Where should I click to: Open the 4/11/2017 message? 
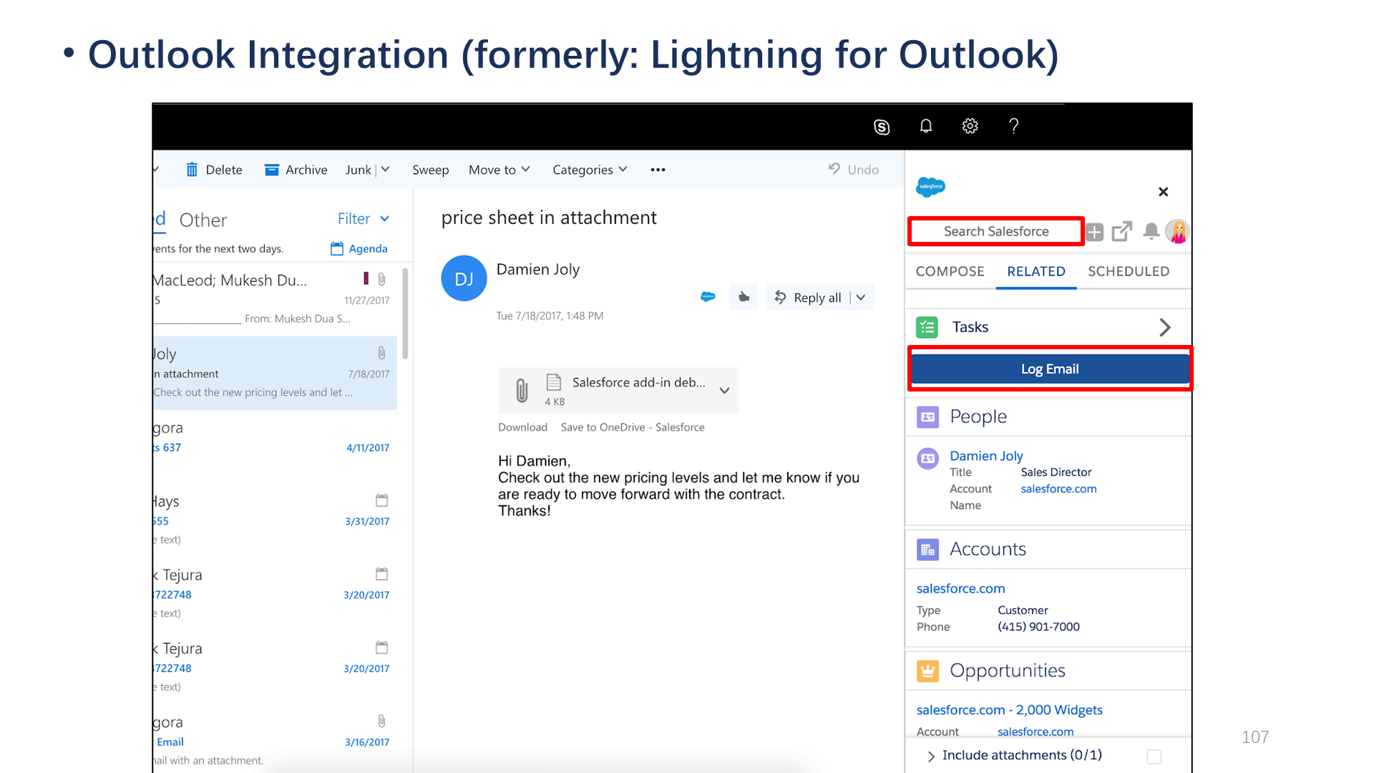274,445
